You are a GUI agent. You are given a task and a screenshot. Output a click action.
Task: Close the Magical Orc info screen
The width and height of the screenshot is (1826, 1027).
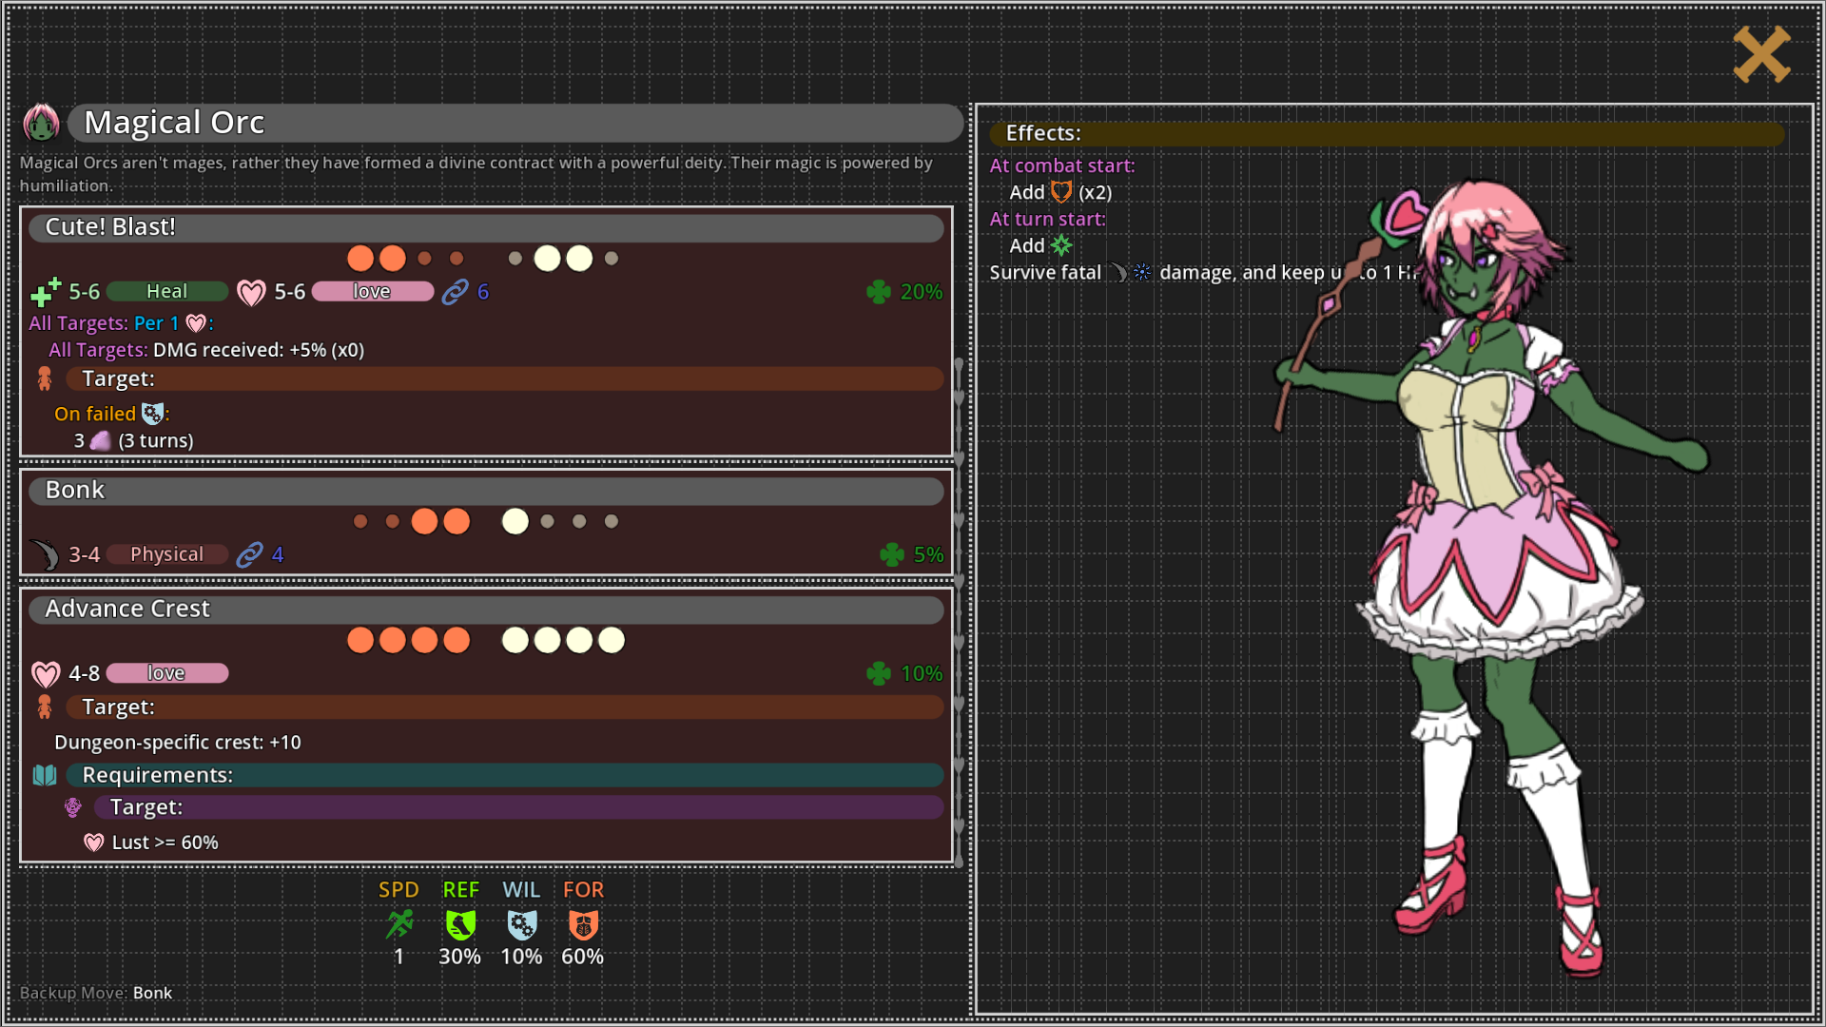1761,54
